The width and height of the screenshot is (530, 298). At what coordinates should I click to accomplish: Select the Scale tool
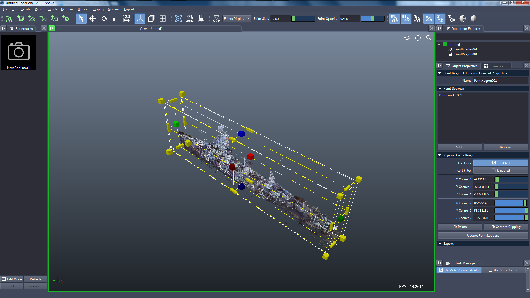(x=115, y=18)
